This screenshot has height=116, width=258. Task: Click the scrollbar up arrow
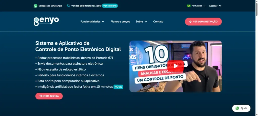click(256, 1)
